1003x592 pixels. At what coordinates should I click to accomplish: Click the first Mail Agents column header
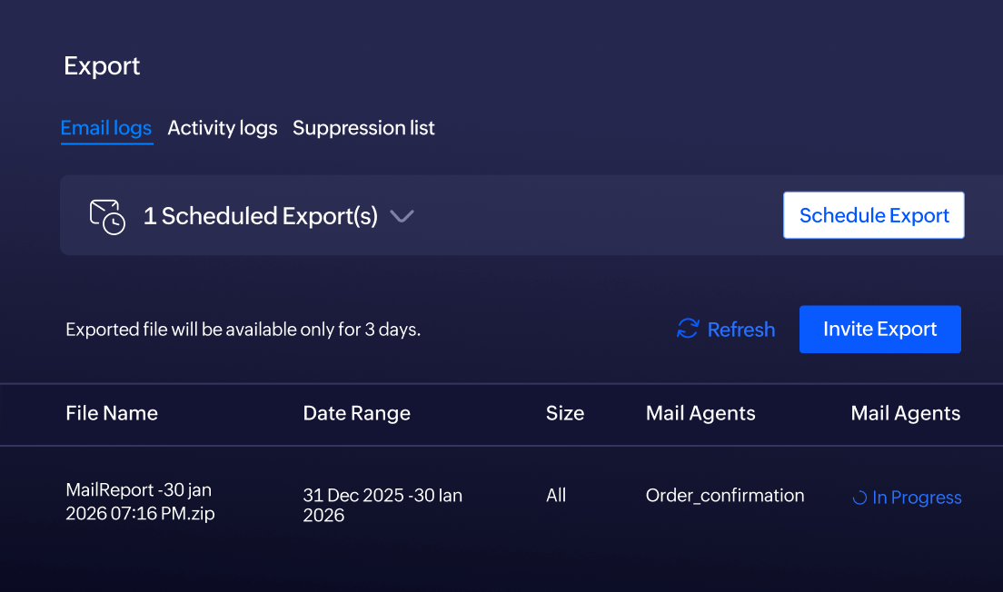[700, 413]
